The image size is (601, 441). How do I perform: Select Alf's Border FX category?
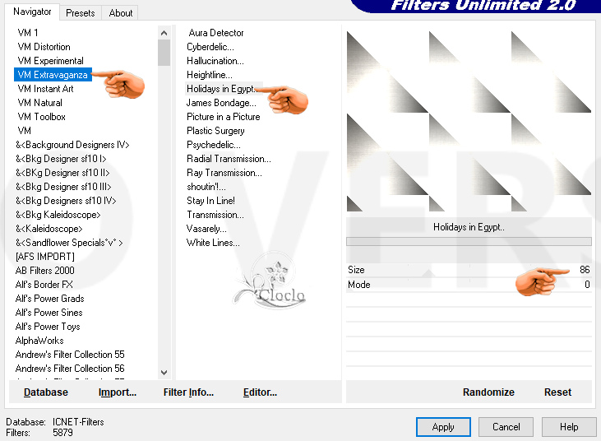(x=44, y=285)
